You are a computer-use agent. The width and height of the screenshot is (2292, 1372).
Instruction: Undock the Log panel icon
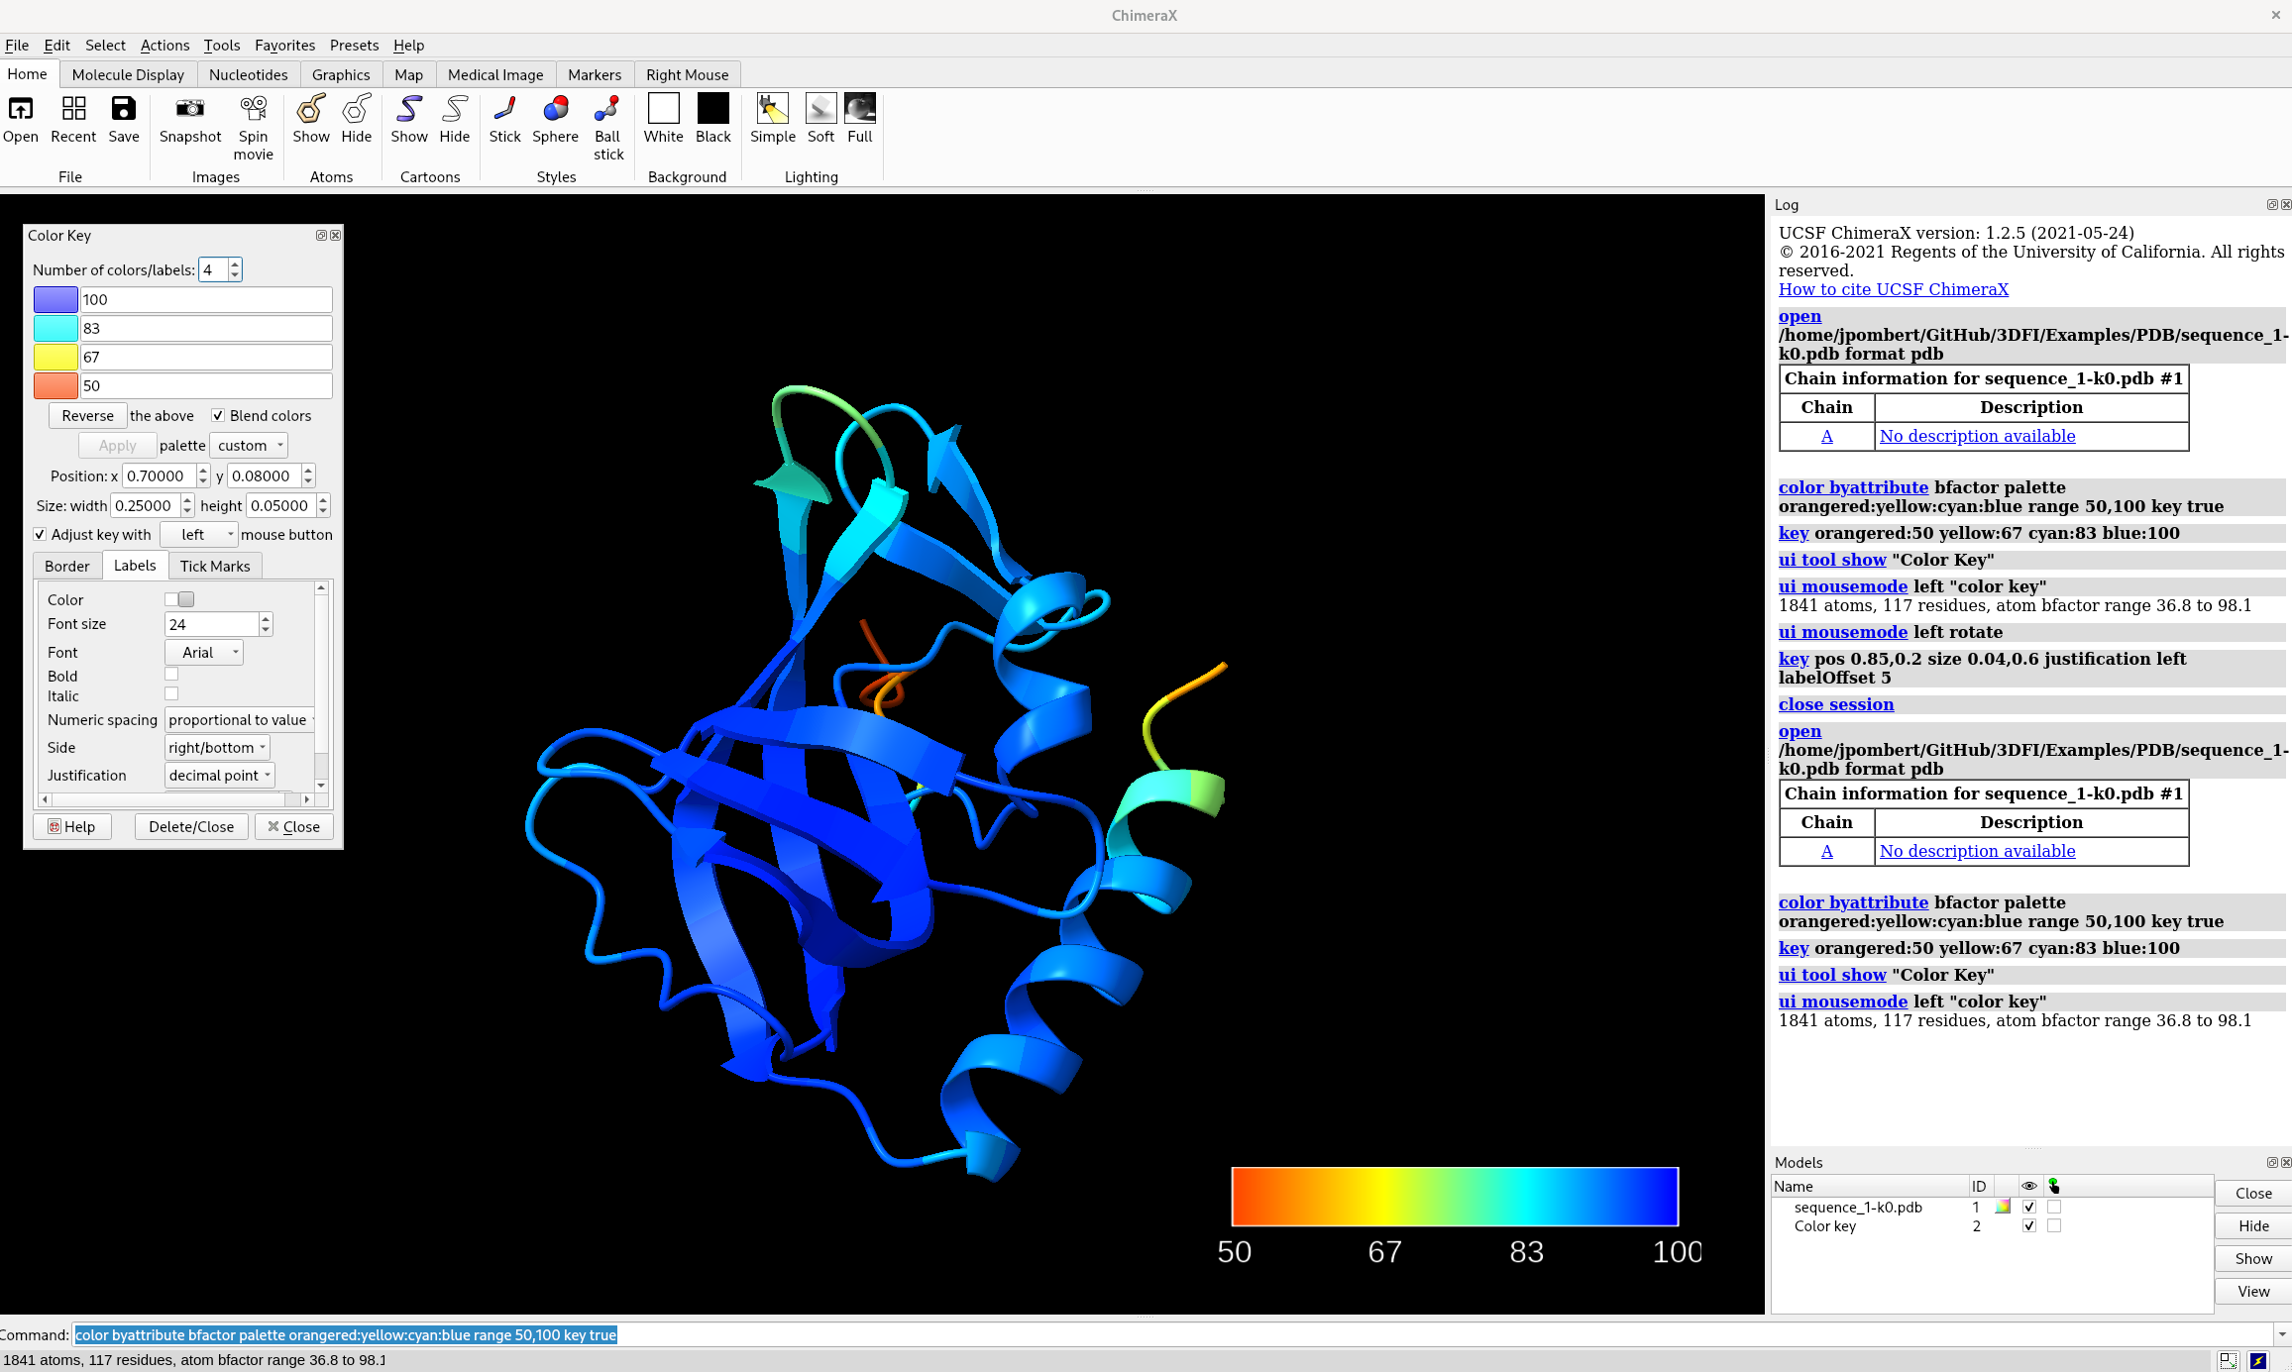(2271, 204)
